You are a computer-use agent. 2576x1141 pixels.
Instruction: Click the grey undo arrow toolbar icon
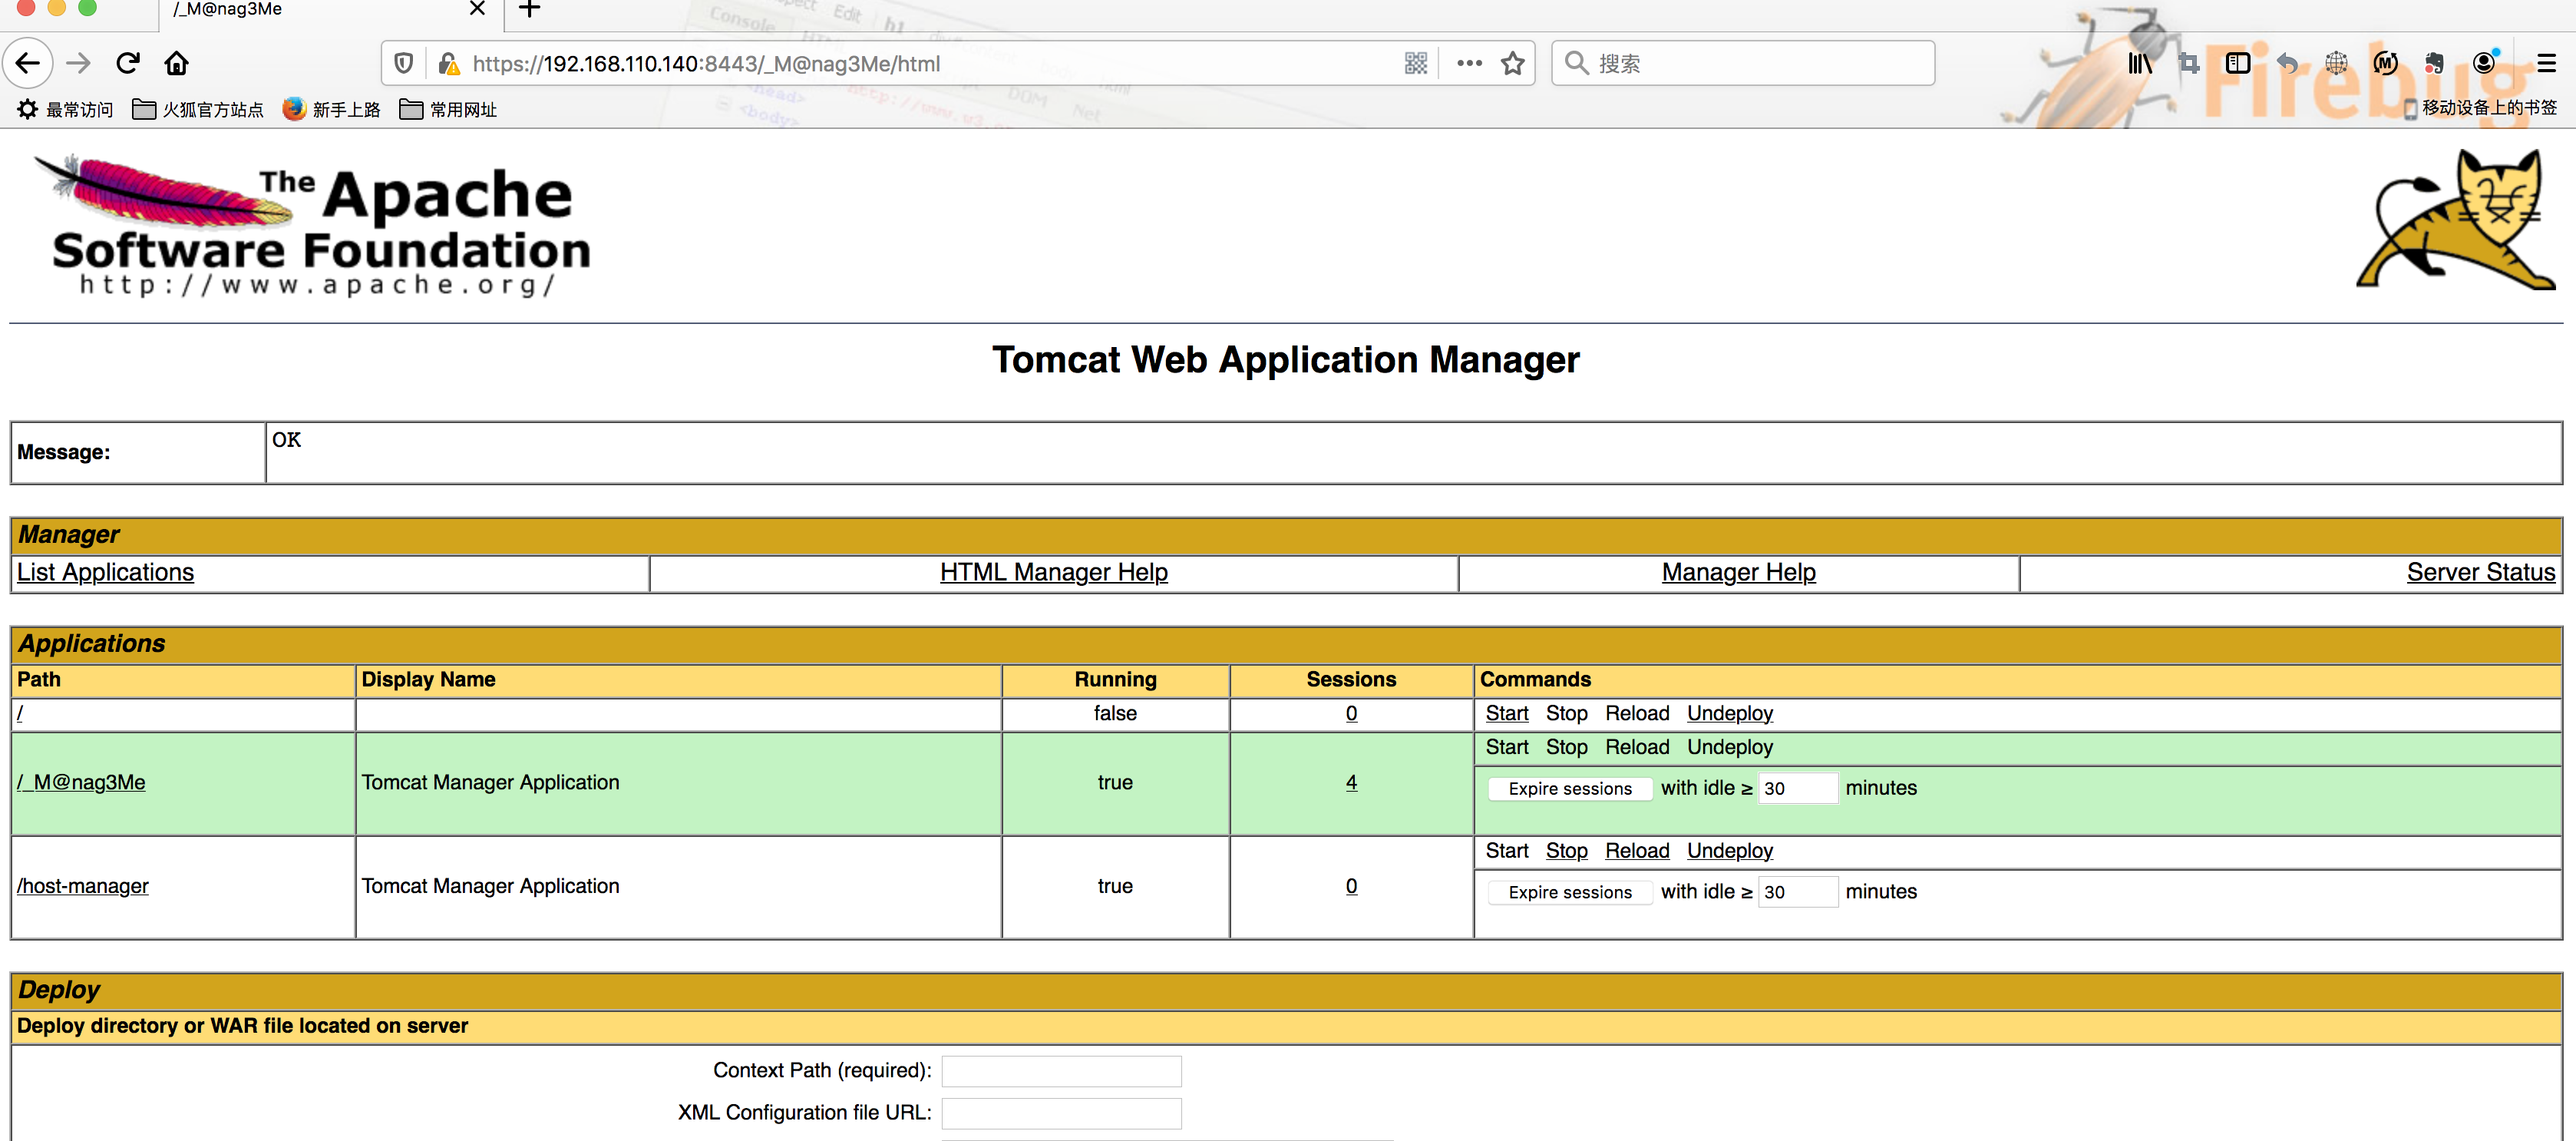tap(2287, 64)
